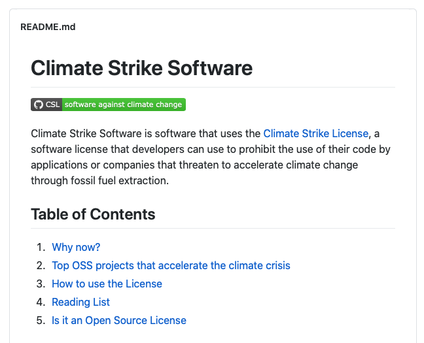Open Top OSS projects that accelerate the climate crisis

tap(171, 265)
